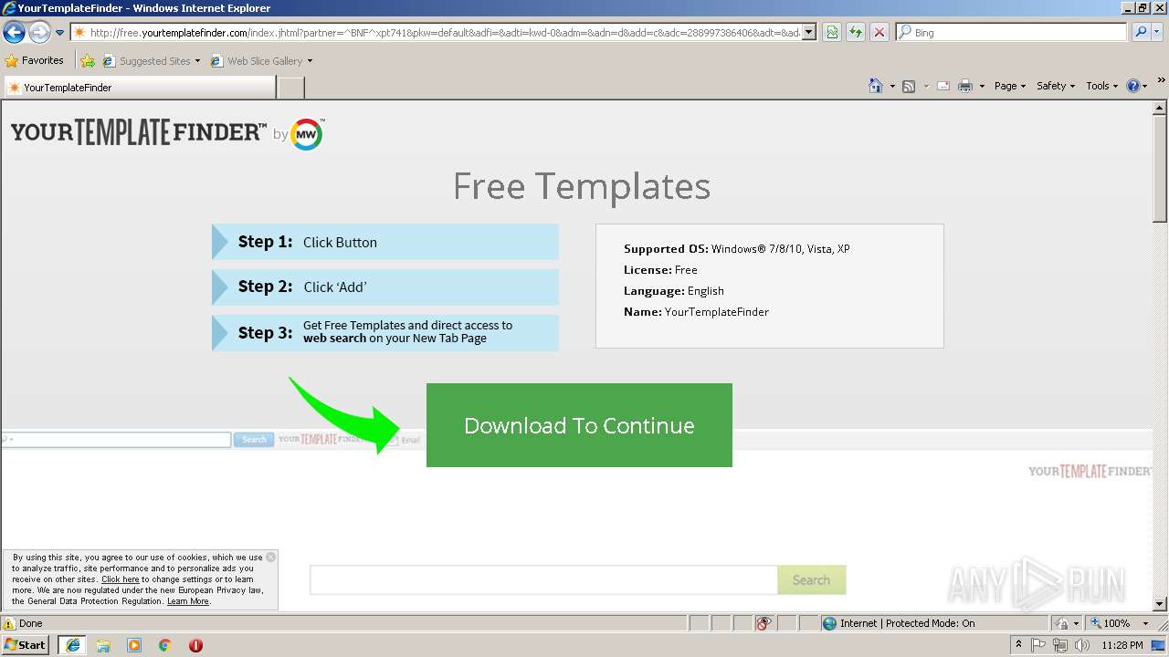
Task: Click the status bar warning icon beside Done
Action: point(9,623)
